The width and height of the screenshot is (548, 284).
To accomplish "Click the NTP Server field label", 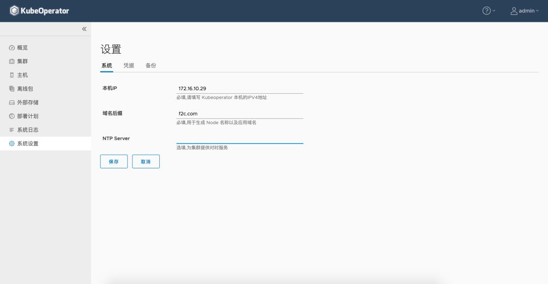I will (x=116, y=138).
